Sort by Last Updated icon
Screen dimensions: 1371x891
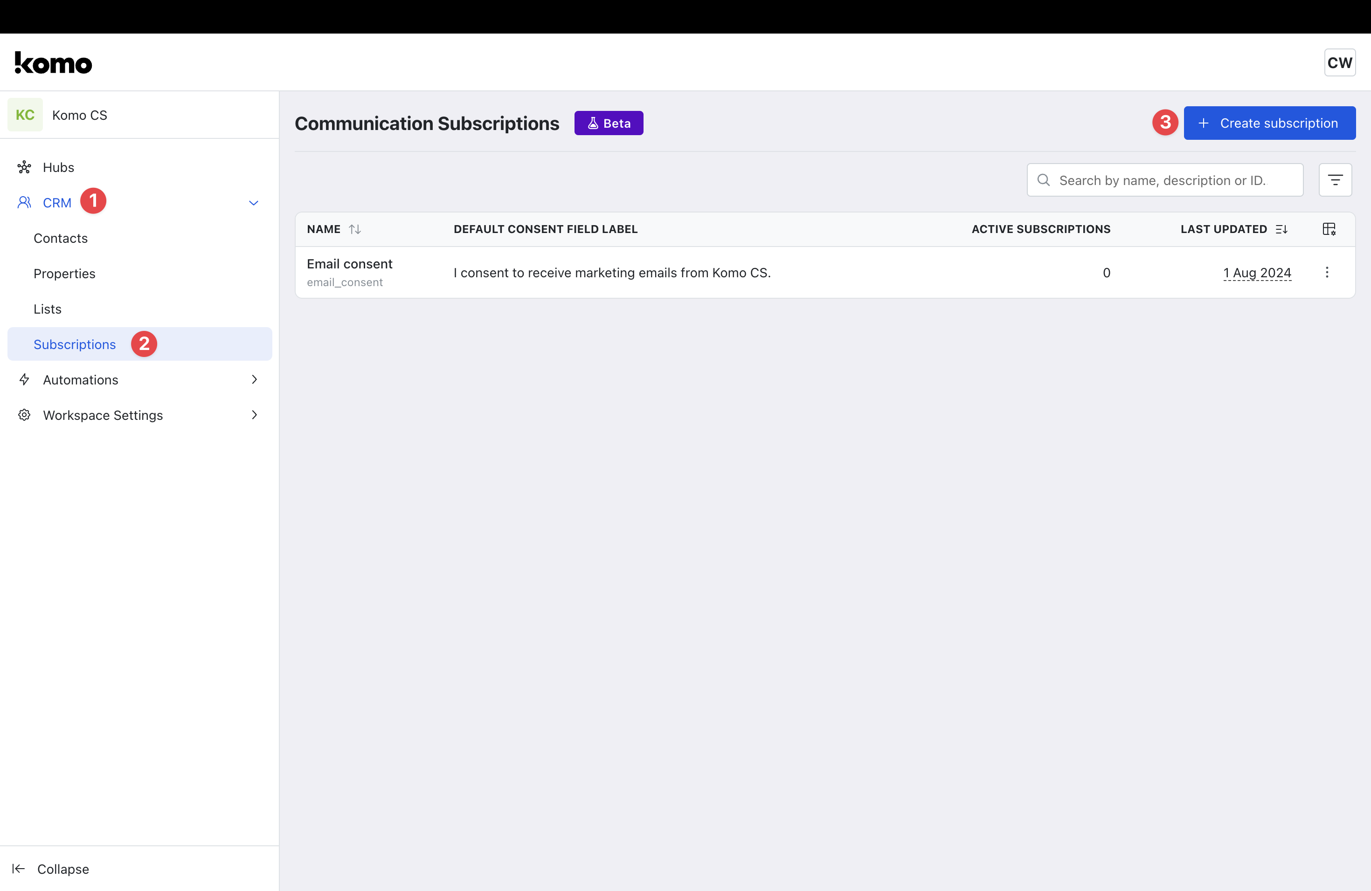tap(1281, 229)
